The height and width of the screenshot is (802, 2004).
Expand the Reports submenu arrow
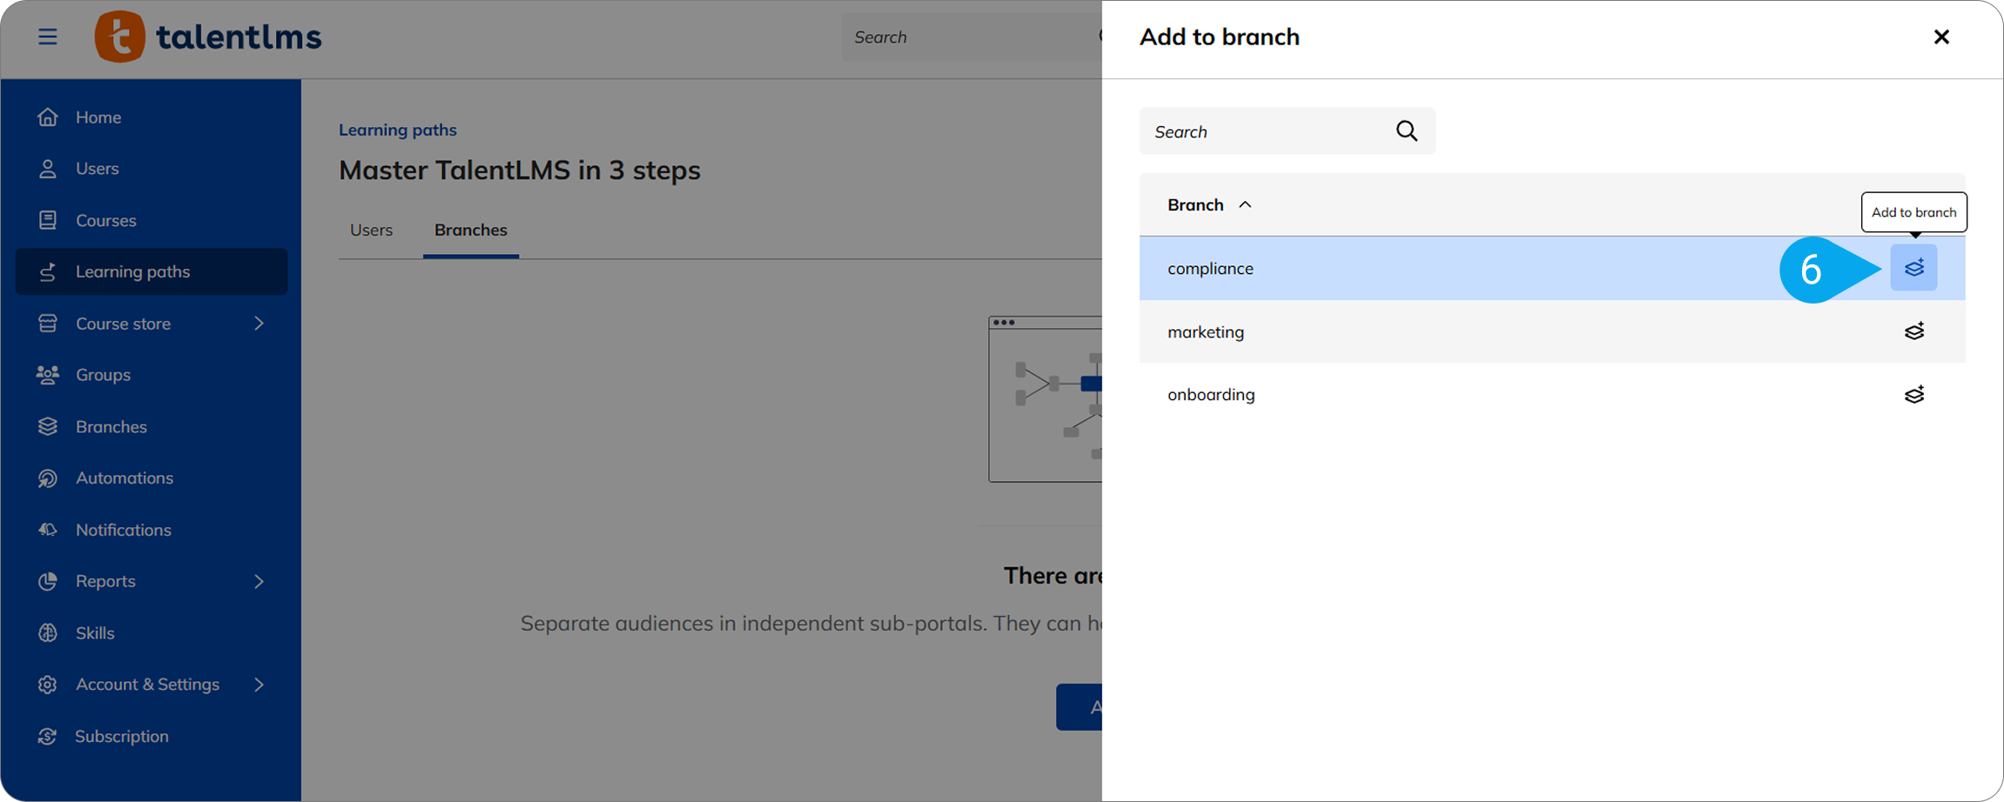pos(259,581)
